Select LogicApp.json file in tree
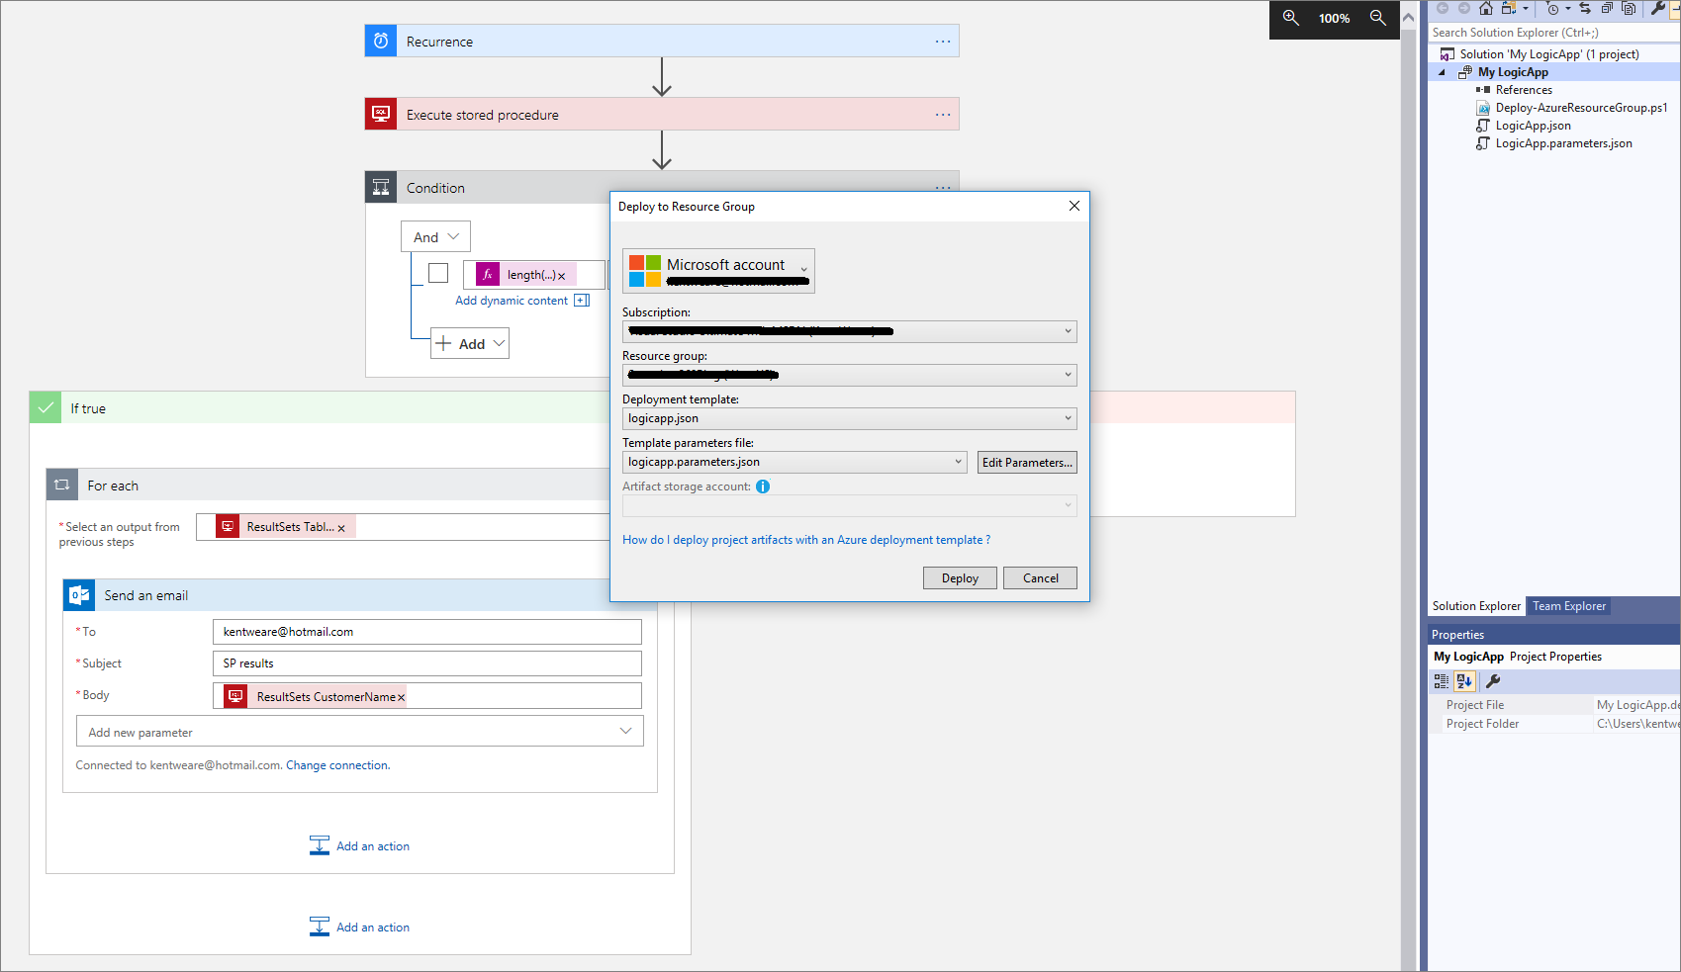 tap(1533, 126)
